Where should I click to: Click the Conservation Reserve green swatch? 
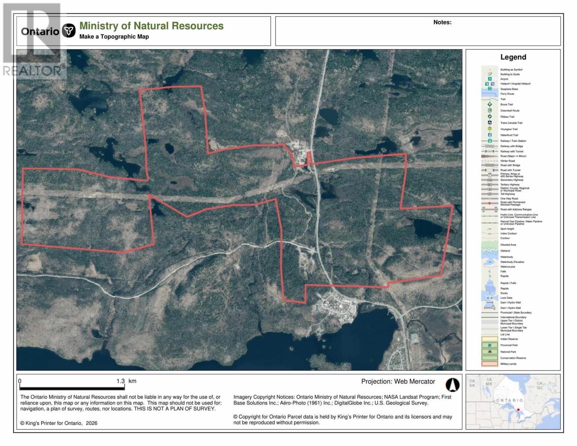[490, 358]
